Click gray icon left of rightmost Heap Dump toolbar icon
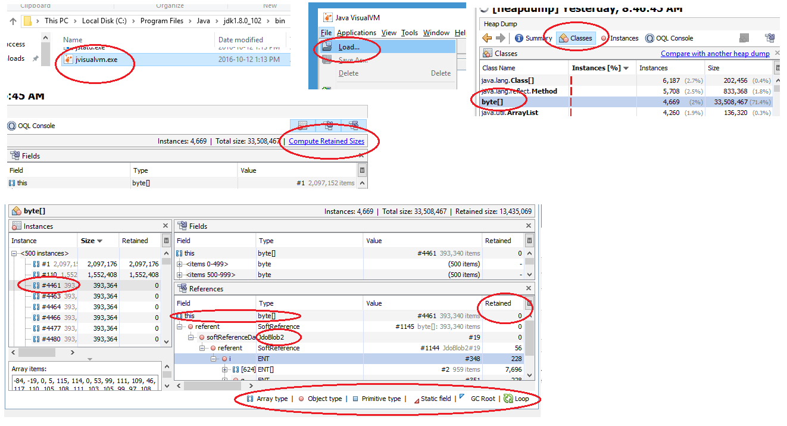The image size is (787, 426). (744, 38)
